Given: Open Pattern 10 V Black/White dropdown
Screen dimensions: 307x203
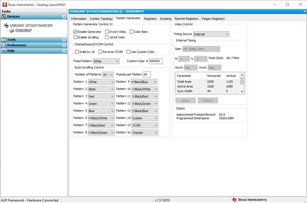Looking at the screenshot, I should point(145,89).
